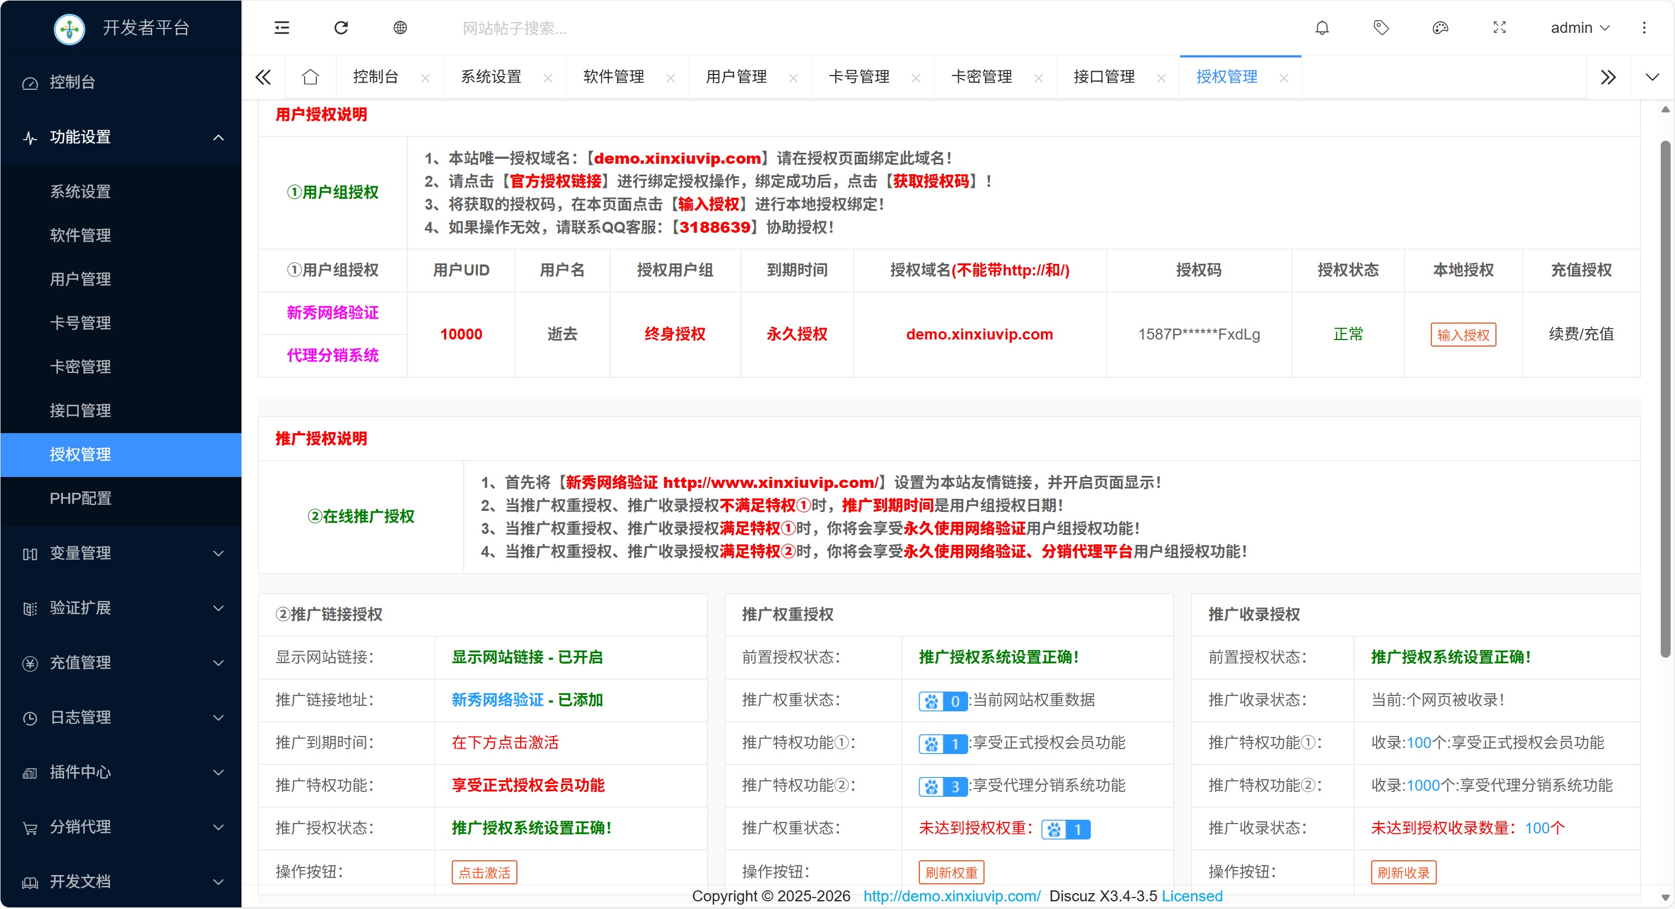Viewport: 1675px width, 909px height.
Task: Open the globe website icon
Action: (401, 28)
